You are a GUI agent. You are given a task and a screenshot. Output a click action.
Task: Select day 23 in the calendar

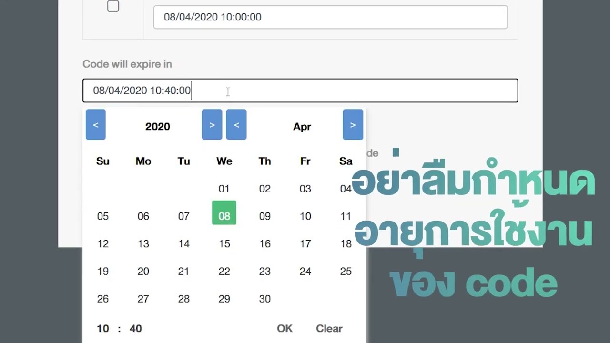coord(265,272)
